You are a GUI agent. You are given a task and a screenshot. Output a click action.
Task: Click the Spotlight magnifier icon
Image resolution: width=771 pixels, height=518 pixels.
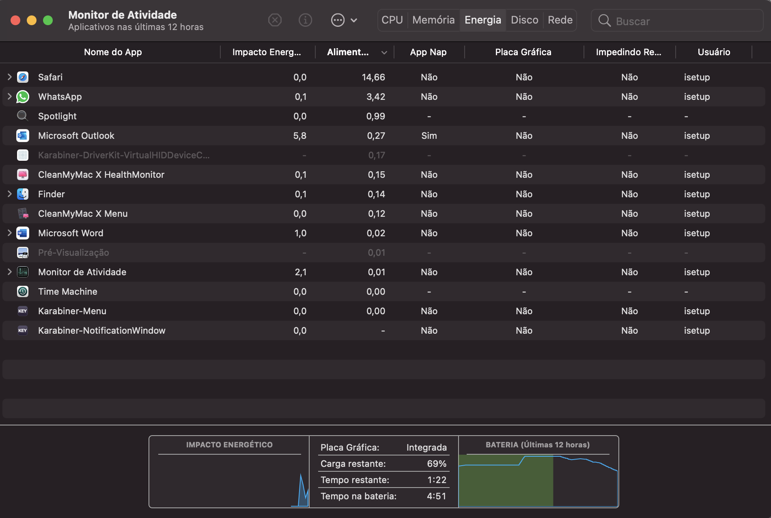[x=23, y=116]
